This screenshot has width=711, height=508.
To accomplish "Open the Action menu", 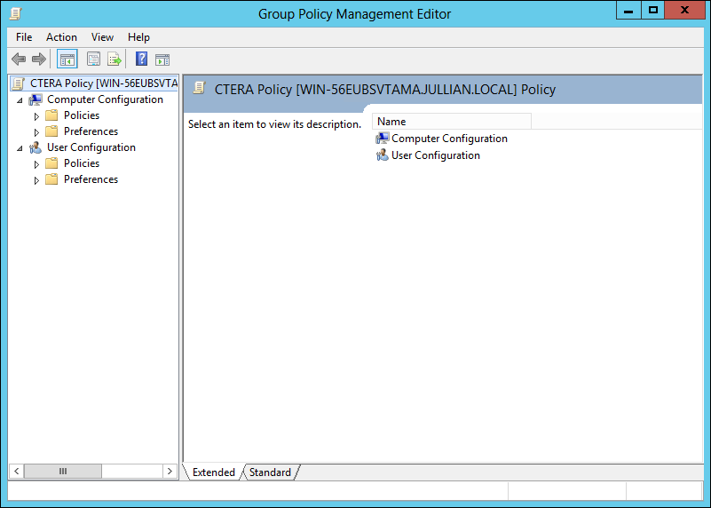I will [61, 37].
